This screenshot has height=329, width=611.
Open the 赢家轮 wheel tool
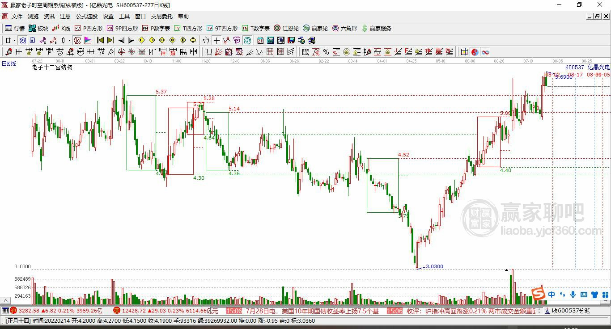pos(315,28)
